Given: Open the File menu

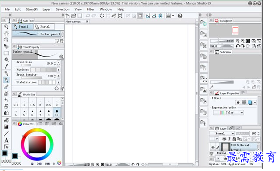Looking at the screenshot, I should pyautogui.click(x=7, y=9).
